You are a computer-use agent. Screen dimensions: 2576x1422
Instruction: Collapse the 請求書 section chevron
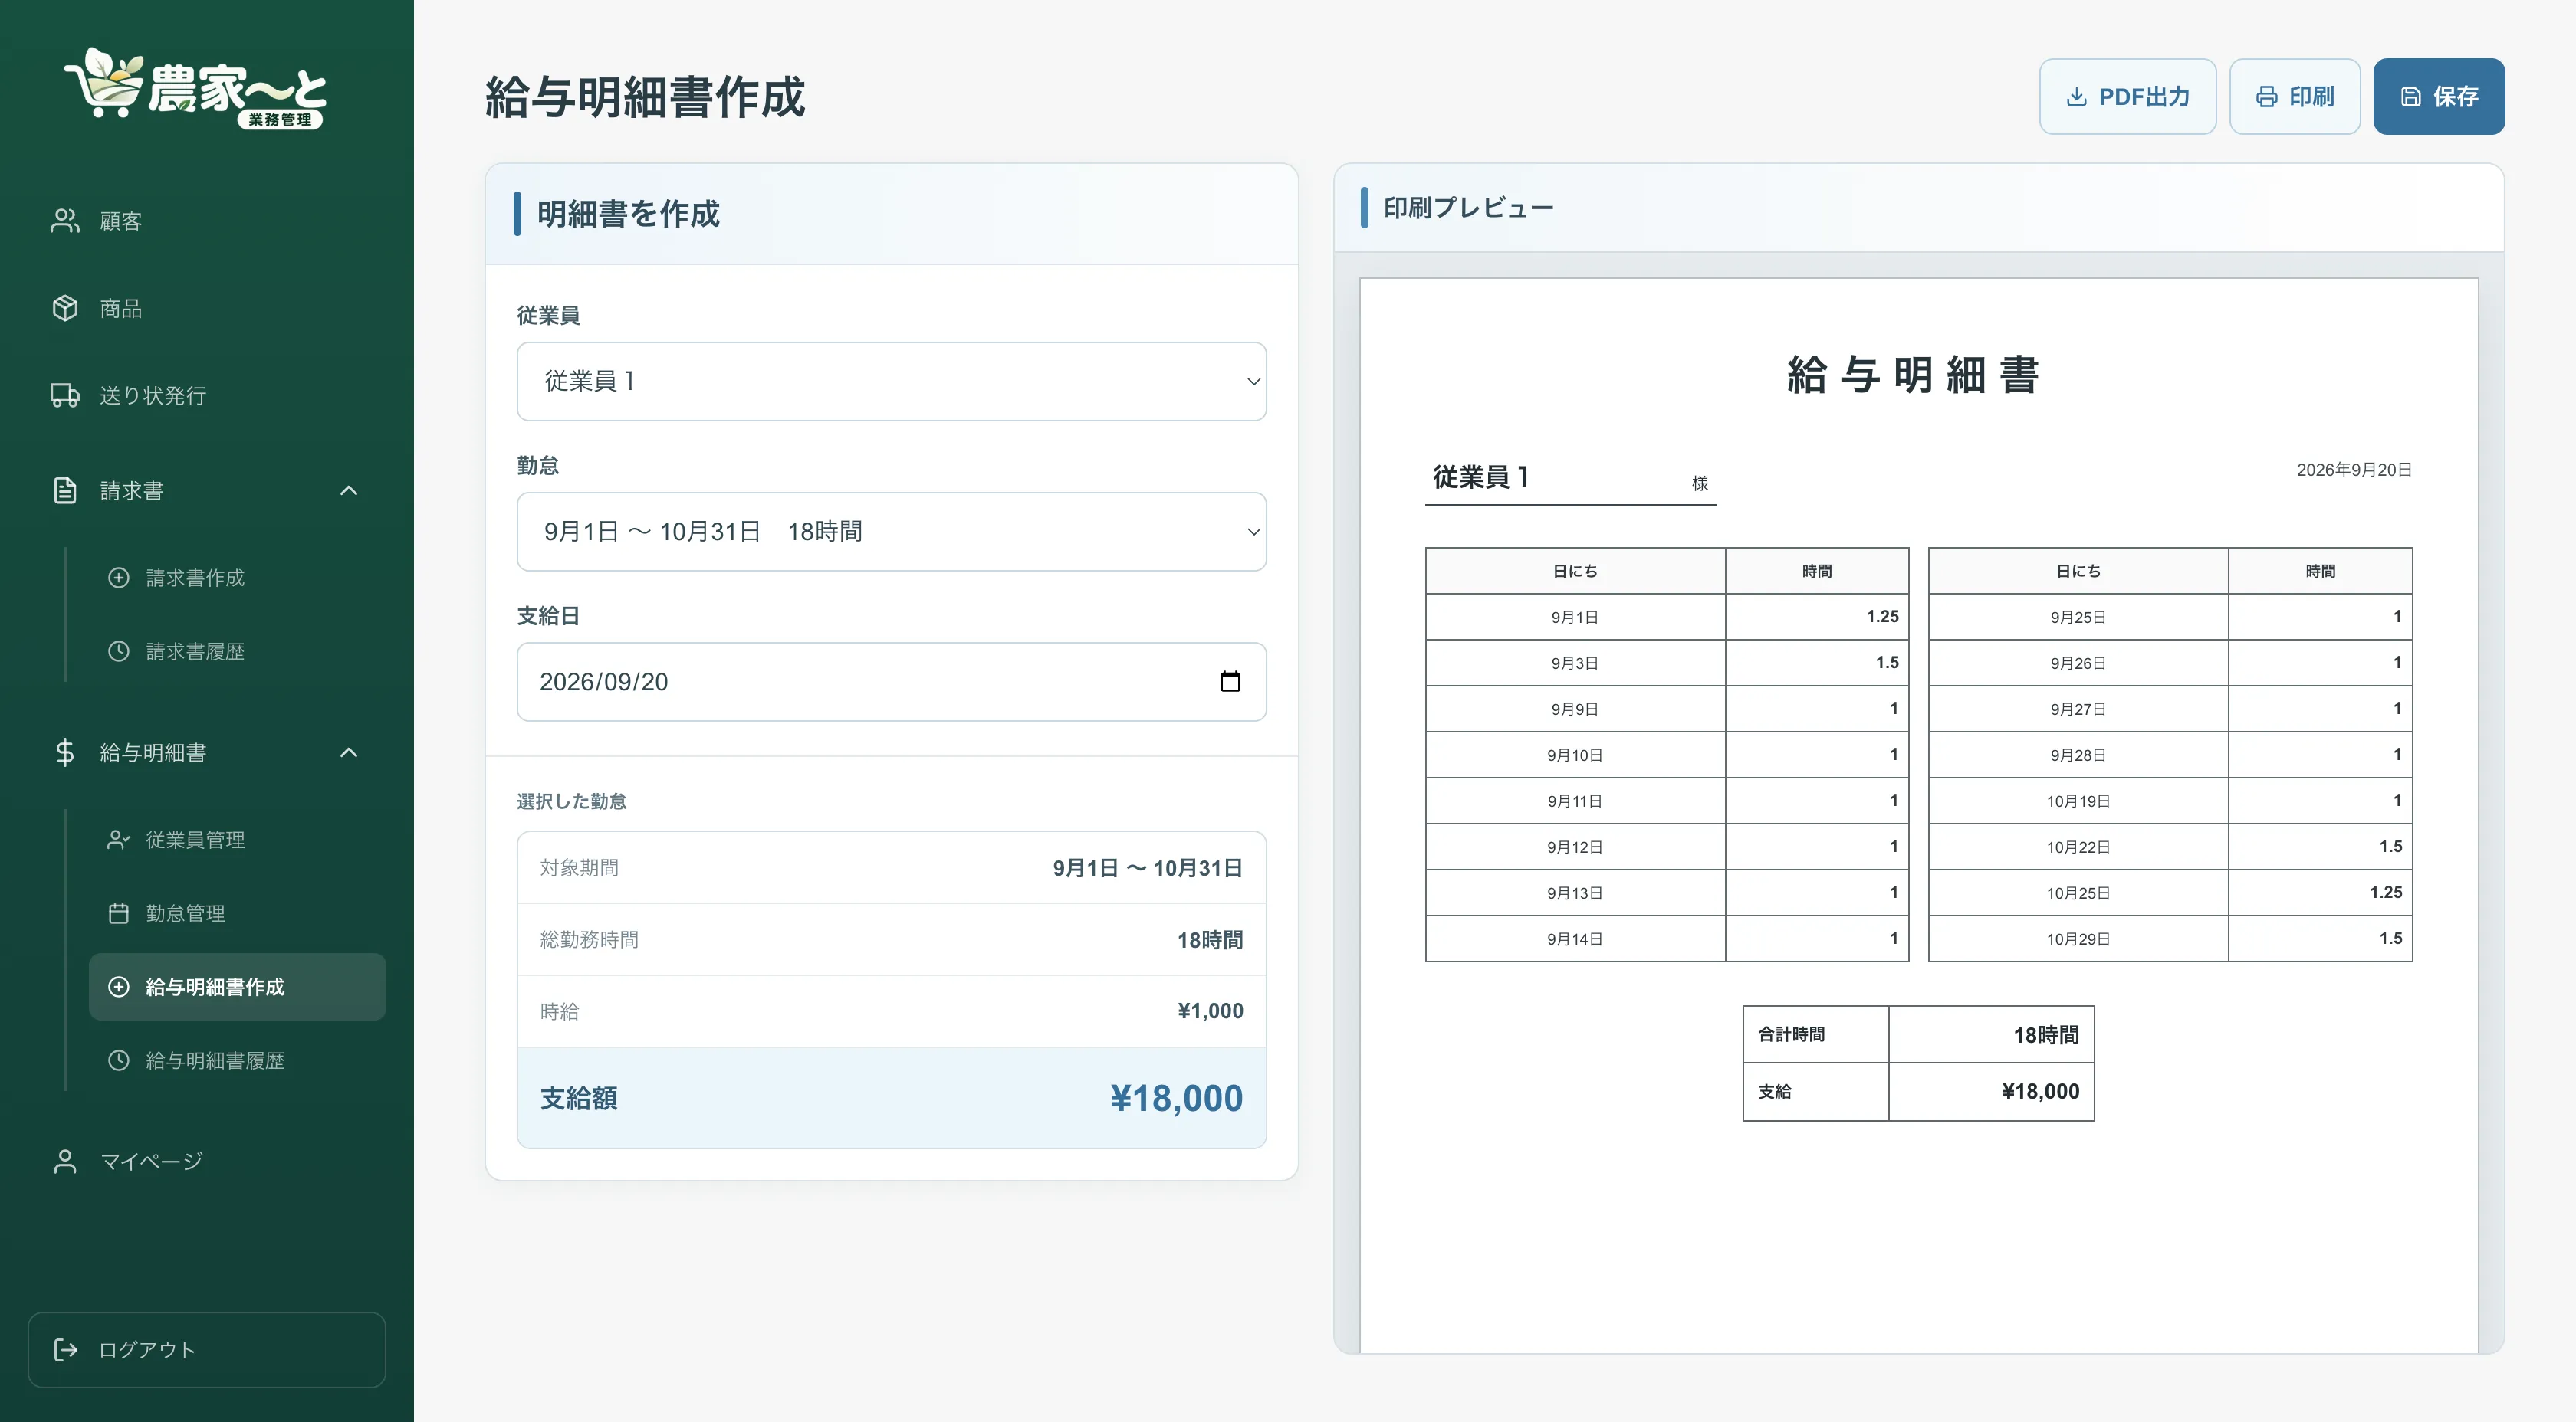click(x=349, y=490)
